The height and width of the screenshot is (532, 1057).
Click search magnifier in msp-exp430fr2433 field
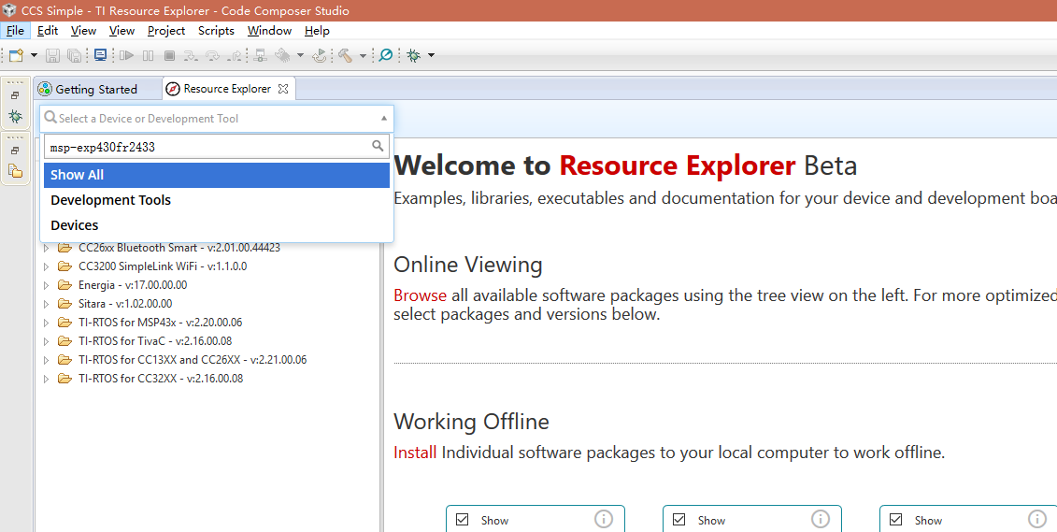pyautogui.click(x=378, y=146)
